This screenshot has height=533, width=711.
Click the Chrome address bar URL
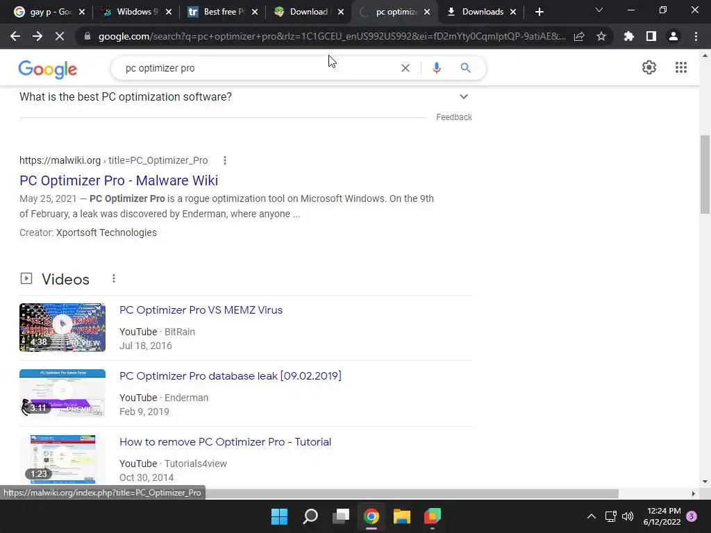click(332, 36)
